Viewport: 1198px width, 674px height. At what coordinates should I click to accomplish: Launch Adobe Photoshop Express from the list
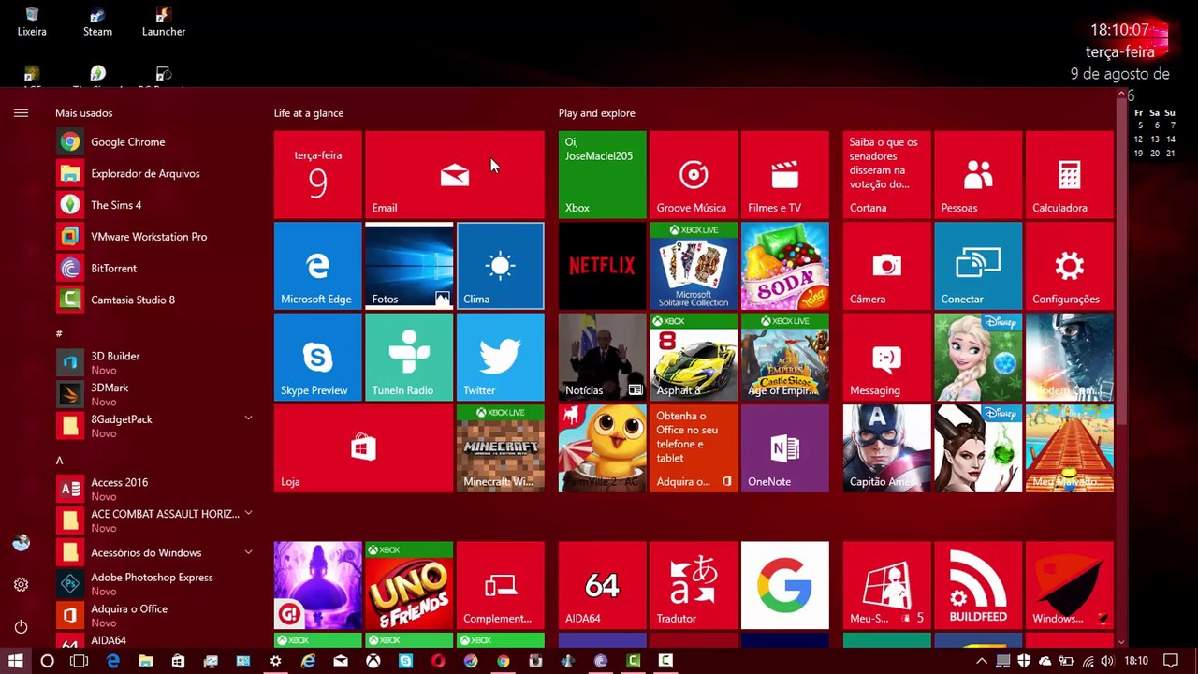point(154,584)
